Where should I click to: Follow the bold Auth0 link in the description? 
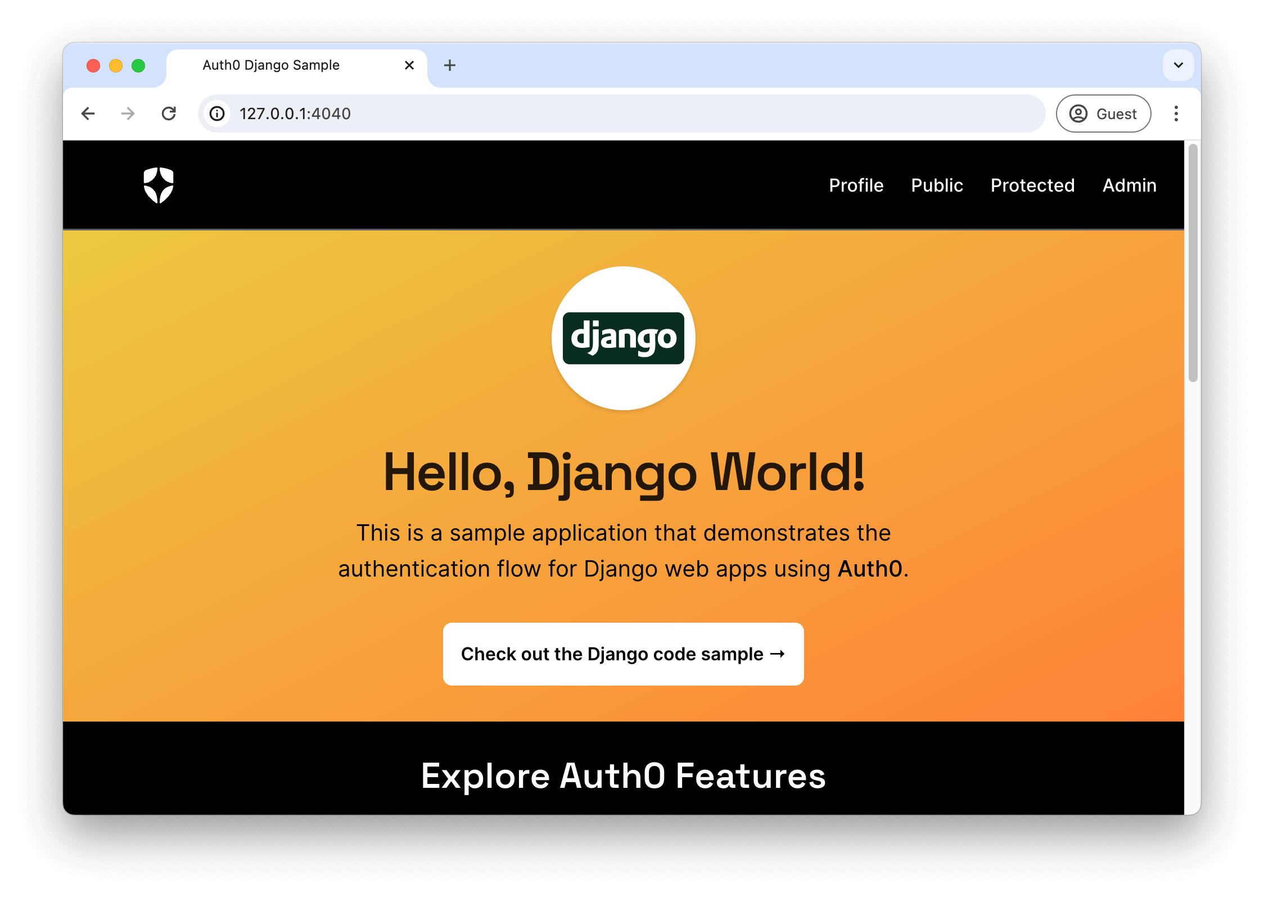(x=870, y=569)
